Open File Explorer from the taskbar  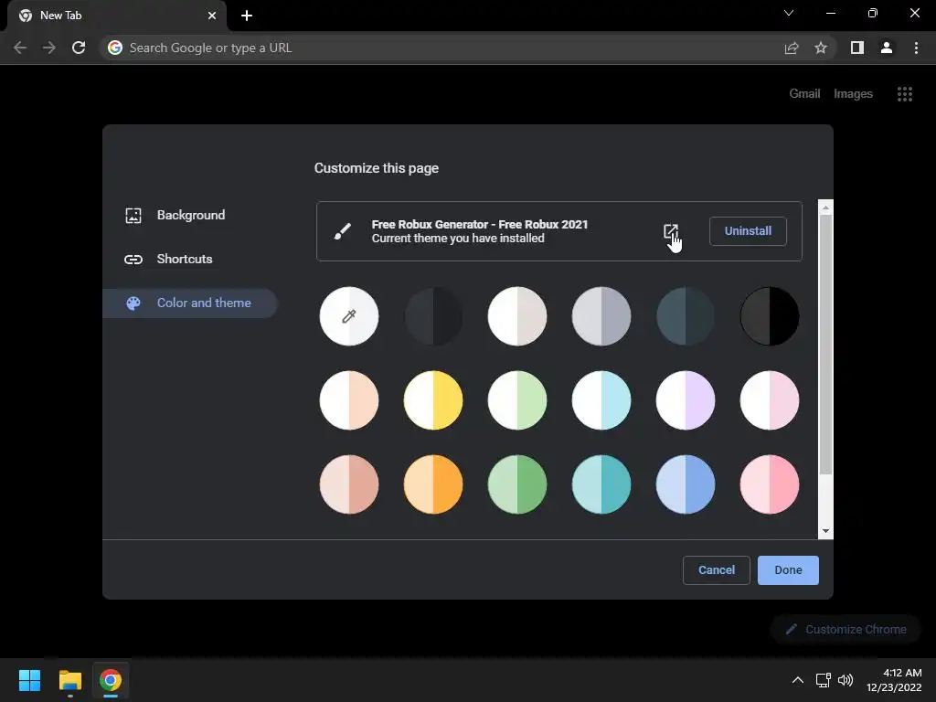click(x=69, y=680)
